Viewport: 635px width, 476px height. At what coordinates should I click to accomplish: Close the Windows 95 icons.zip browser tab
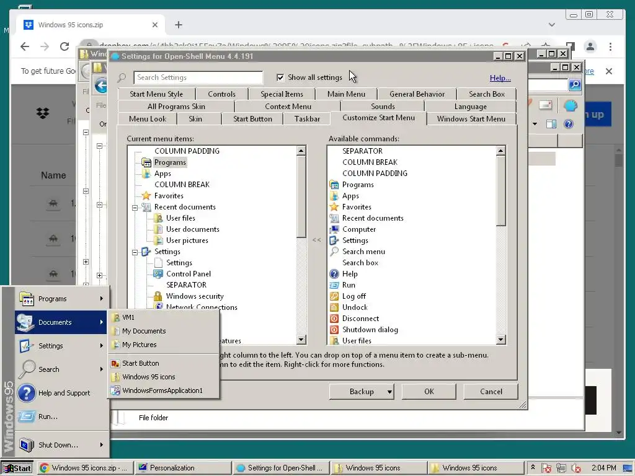(x=154, y=25)
